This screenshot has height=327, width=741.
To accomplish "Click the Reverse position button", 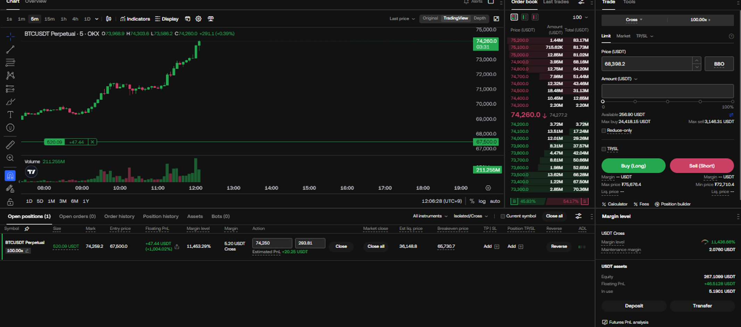I will (x=559, y=247).
